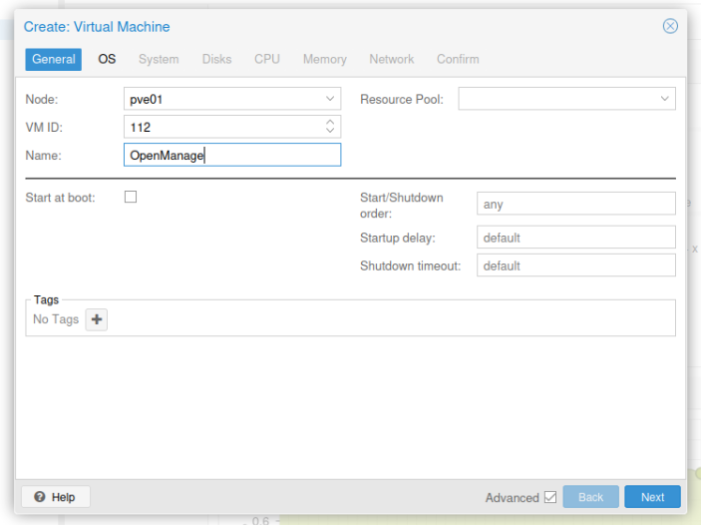Close the Create Virtual Machine dialog
The image size is (701, 525).
tap(670, 27)
